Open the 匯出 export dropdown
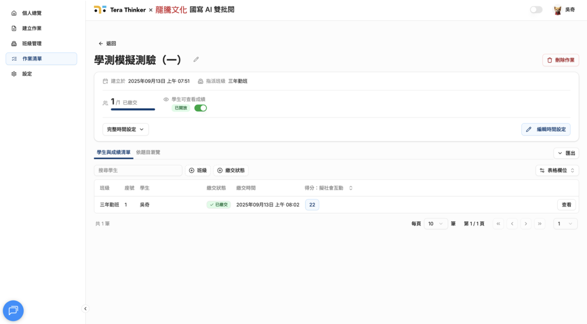Screen dimensions: 587x324 [566, 153]
